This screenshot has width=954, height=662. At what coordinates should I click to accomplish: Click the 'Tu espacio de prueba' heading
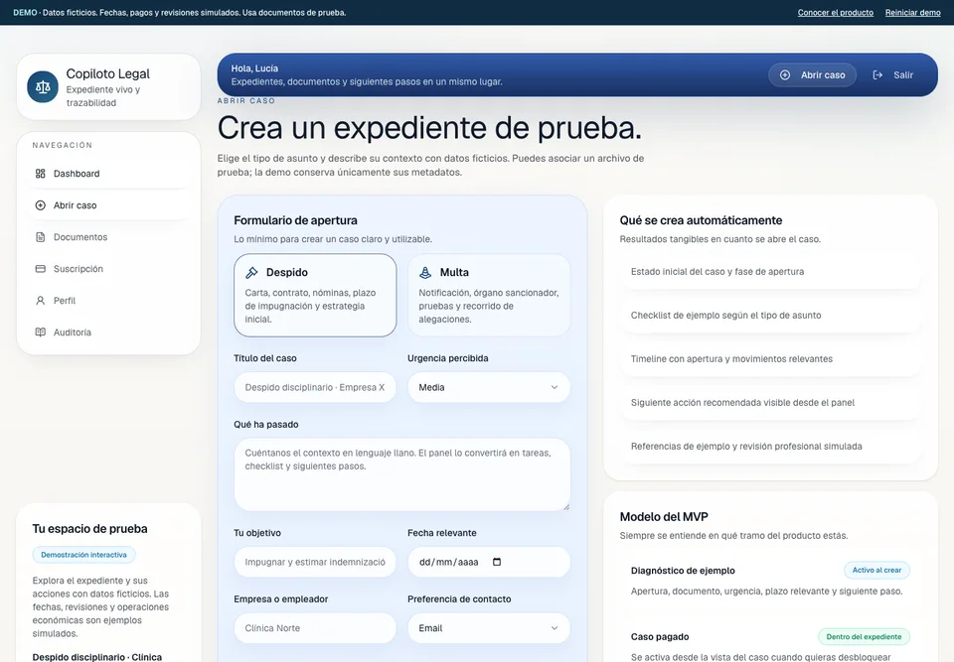[x=89, y=528]
